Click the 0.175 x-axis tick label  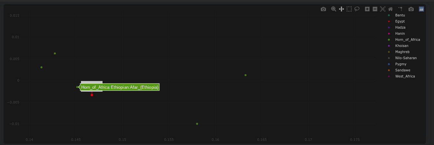(x=355, y=140)
